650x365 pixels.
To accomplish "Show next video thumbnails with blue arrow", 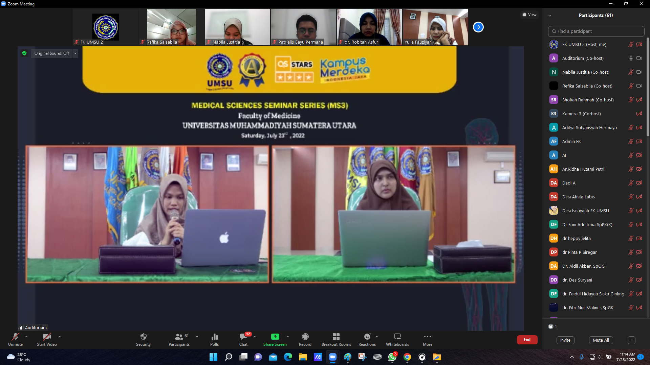I will (478, 27).
